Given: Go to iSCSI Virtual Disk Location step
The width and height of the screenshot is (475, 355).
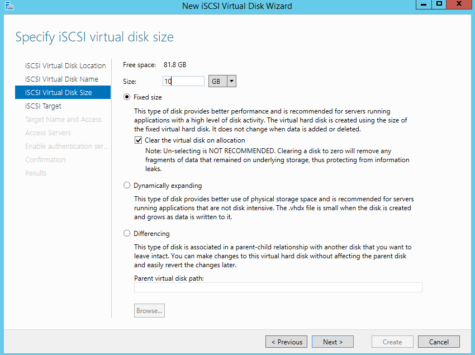Looking at the screenshot, I should (x=65, y=65).
